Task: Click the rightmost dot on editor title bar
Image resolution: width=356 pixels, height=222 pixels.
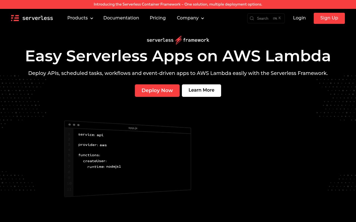Action: click(78, 125)
